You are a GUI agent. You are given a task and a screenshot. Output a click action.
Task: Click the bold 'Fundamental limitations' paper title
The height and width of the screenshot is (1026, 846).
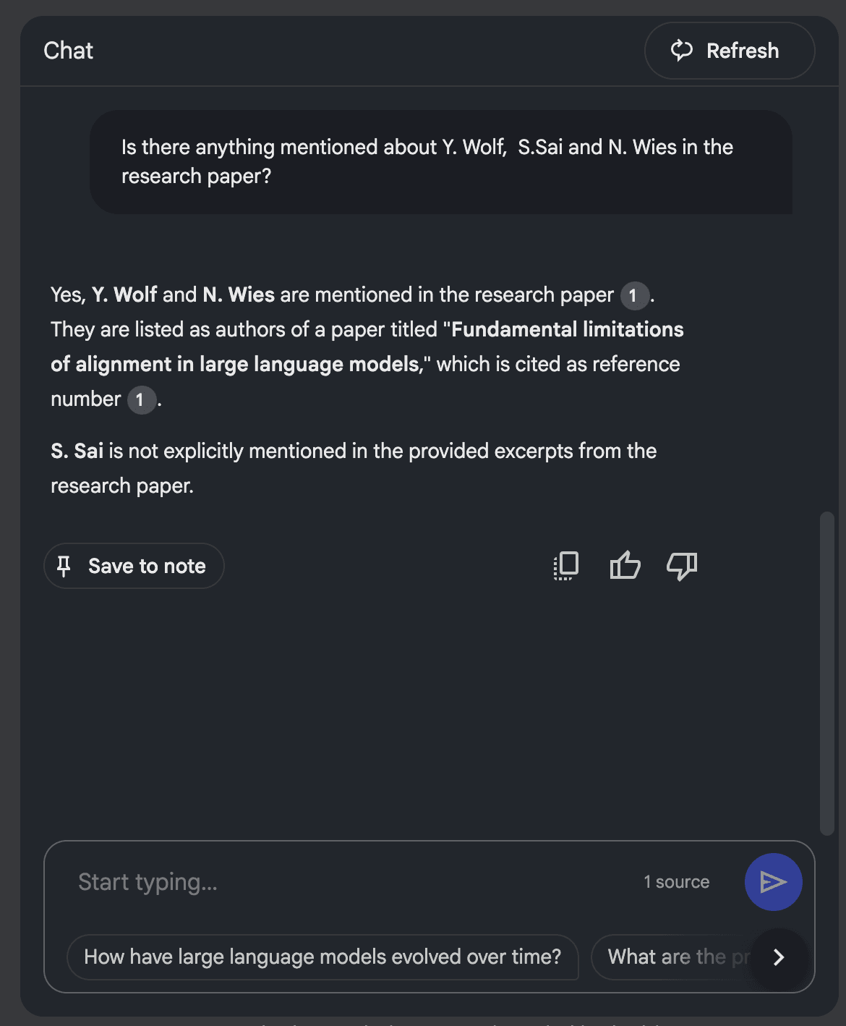(x=567, y=330)
